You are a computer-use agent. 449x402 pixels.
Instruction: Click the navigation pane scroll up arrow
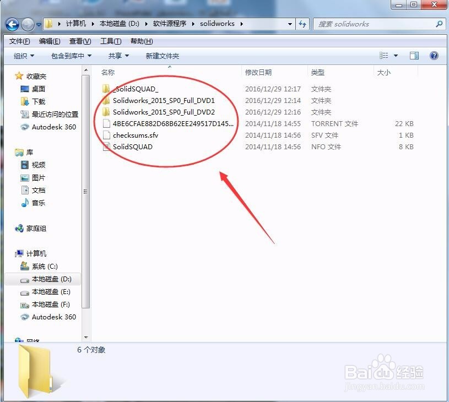pos(86,70)
